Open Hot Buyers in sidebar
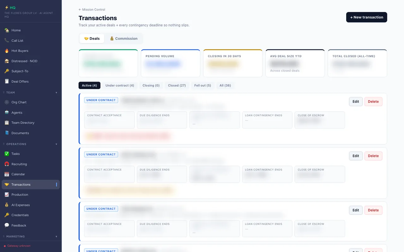The image size is (404, 252). click(x=31, y=51)
